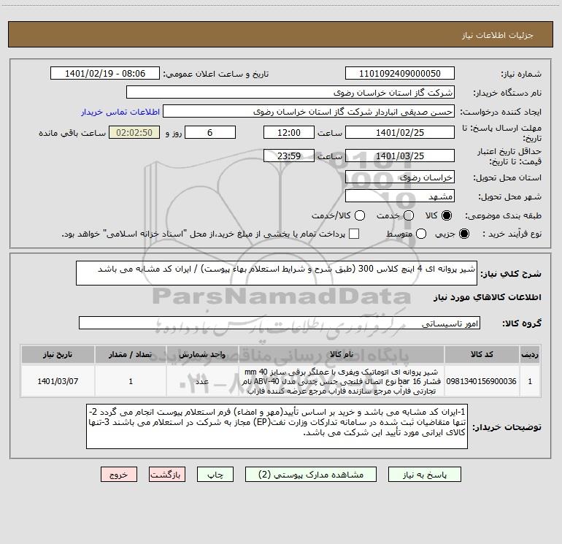
Task: Click the نام کالا column header
Action: [342, 354]
